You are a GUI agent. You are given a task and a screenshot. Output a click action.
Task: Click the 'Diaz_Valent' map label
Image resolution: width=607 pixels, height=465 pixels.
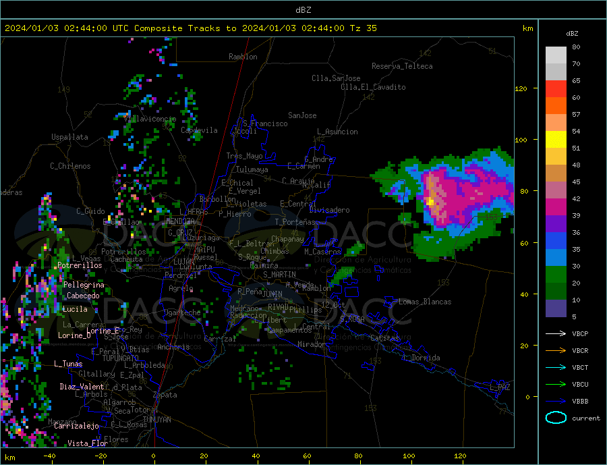[x=82, y=386]
